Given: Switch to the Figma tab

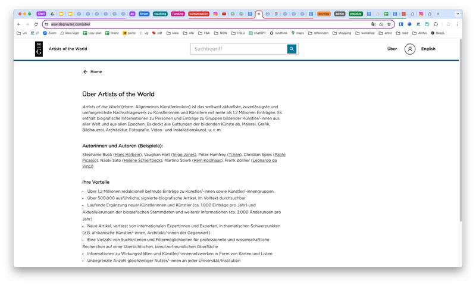Looking at the screenshot, I should (x=276, y=14).
